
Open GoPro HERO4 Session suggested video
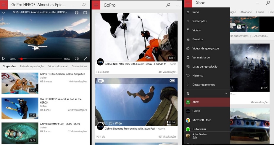(x=20, y=83)
